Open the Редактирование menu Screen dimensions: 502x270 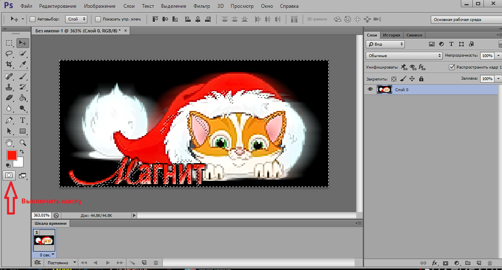[x=58, y=6]
